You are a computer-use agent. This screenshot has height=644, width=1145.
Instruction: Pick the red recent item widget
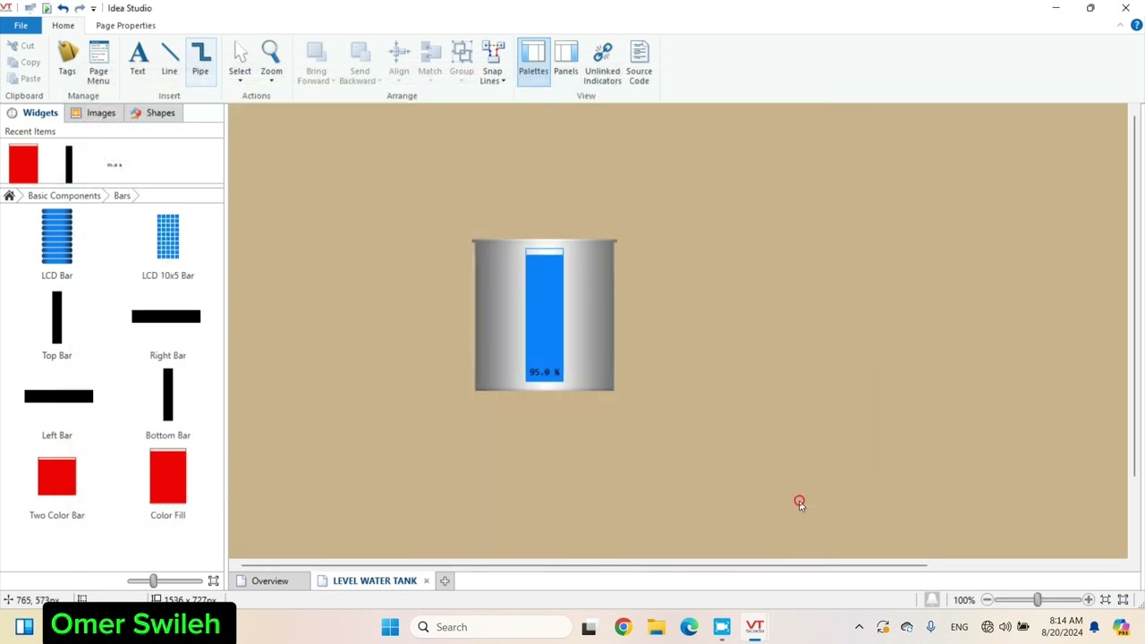(x=23, y=165)
